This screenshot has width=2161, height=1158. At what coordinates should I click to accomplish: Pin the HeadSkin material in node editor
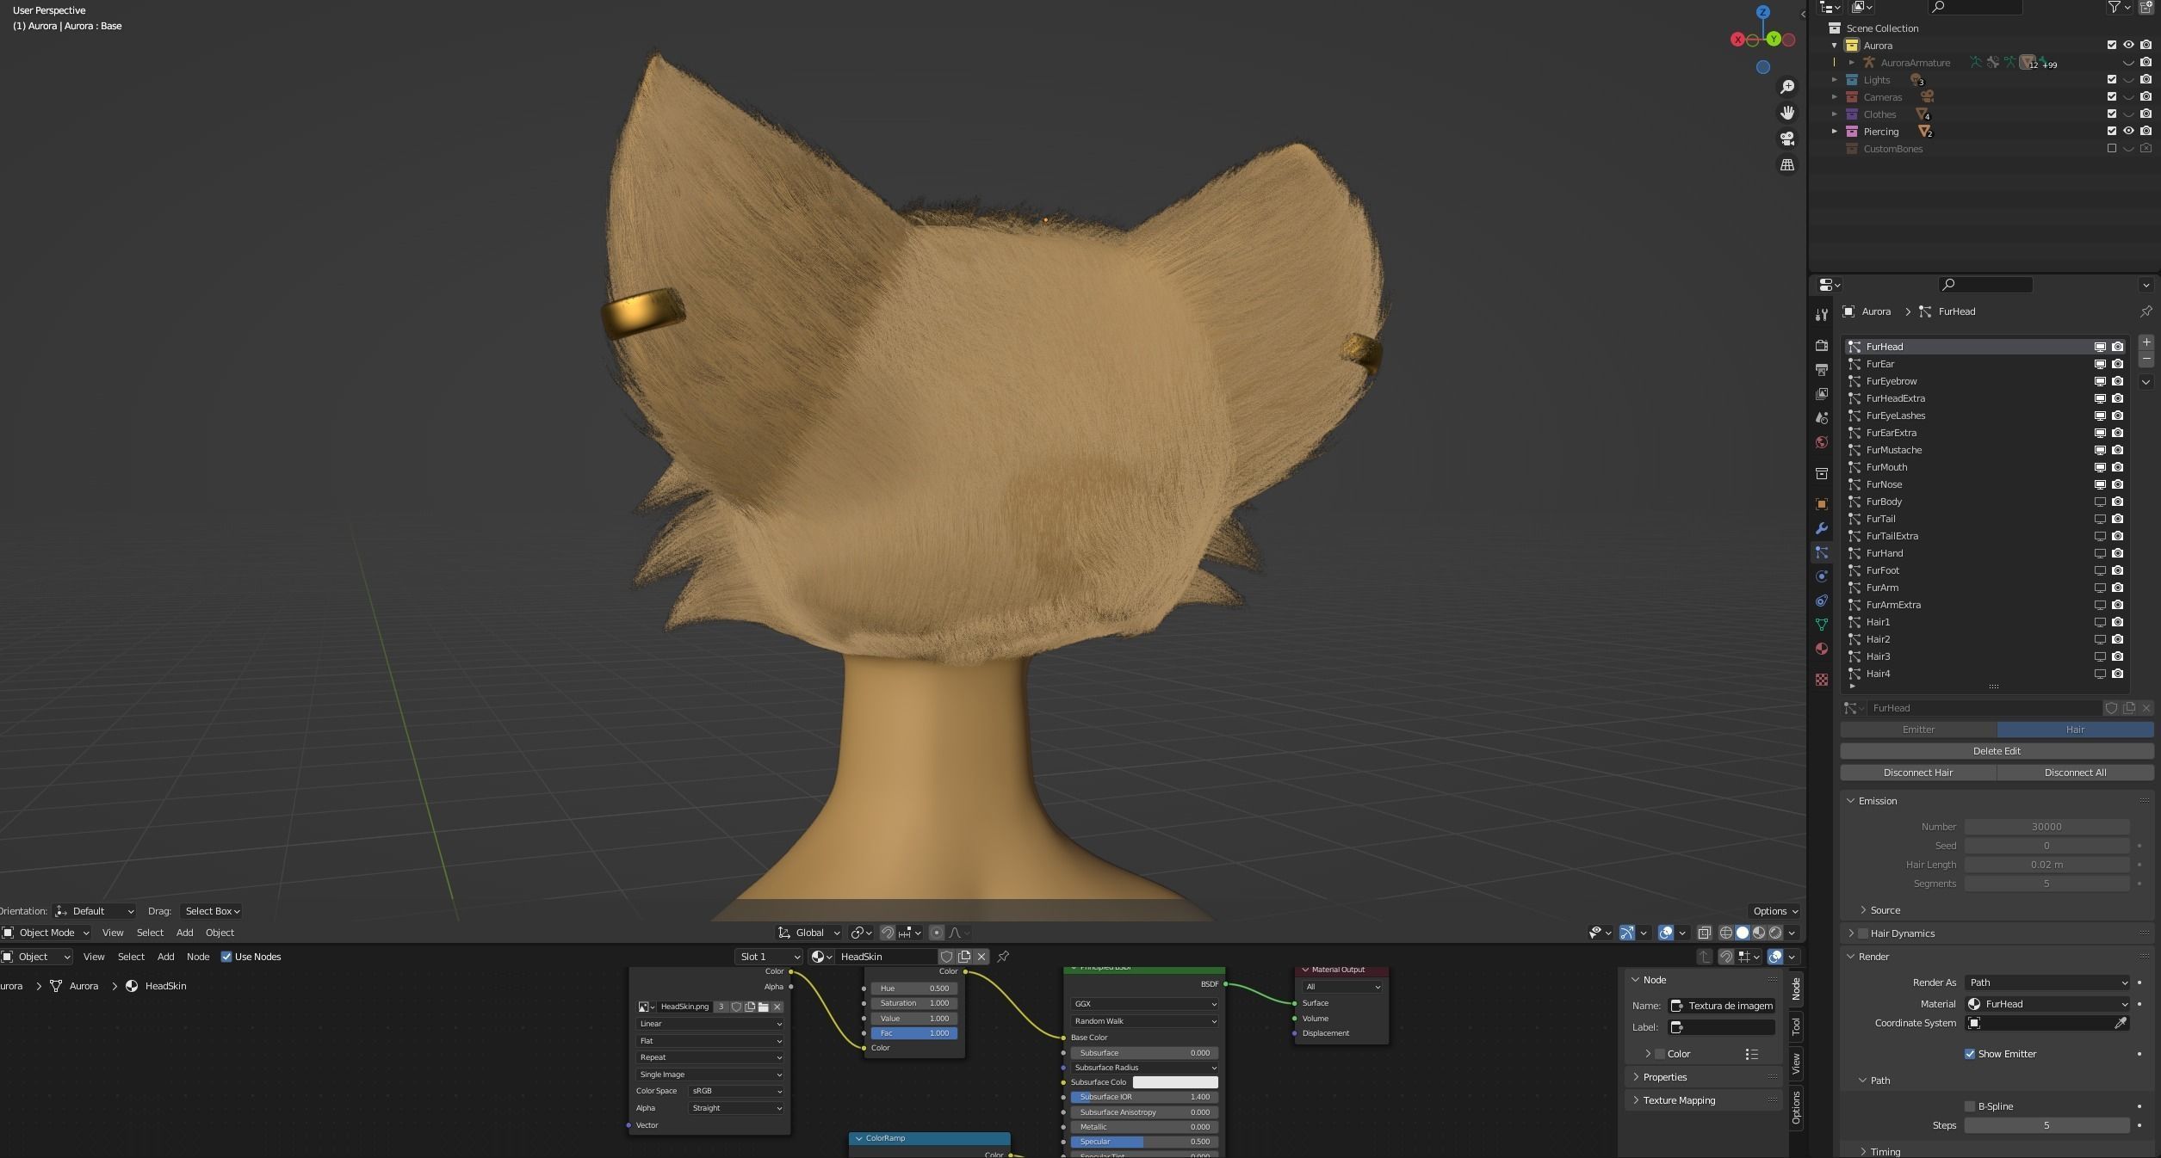point(1003,957)
